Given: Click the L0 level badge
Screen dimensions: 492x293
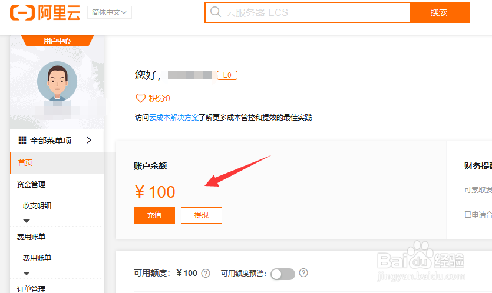Looking at the screenshot, I should 227,75.
